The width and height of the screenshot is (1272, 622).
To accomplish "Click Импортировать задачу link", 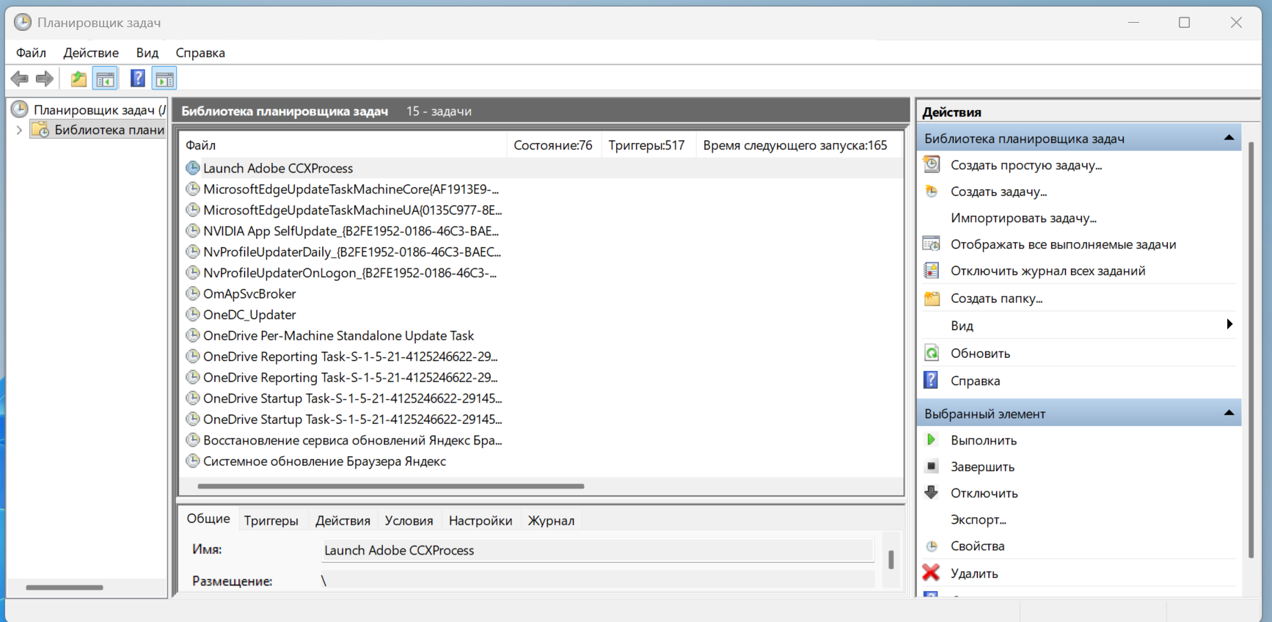I will tap(1023, 218).
